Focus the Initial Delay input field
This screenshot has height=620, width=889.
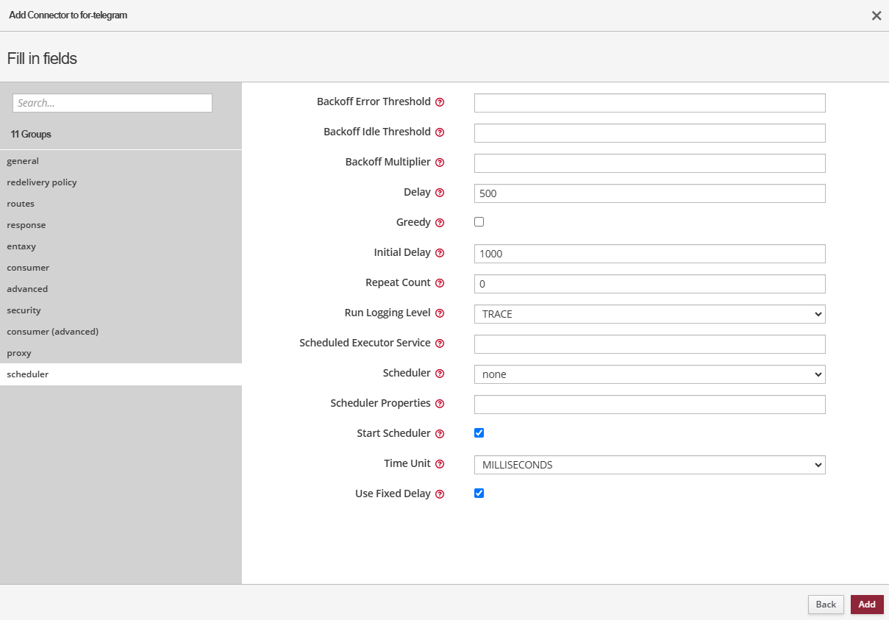pyautogui.click(x=649, y=254)
